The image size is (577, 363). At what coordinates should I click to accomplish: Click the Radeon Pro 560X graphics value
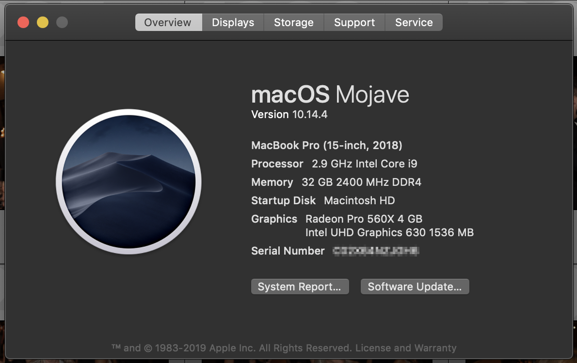[x=364, y=219]
